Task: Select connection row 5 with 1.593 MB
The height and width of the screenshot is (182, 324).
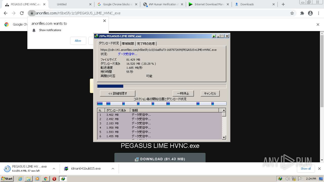Action: (160, 132)
